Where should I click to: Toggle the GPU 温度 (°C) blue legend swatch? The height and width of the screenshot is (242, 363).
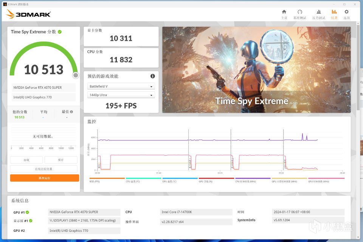pos(180,178)
